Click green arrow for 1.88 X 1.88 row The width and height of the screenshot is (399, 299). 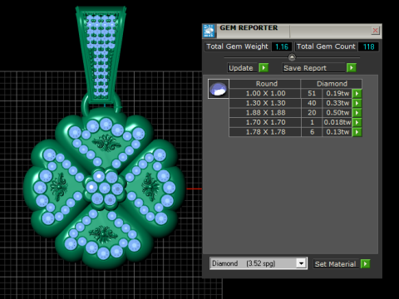point(357,113)
